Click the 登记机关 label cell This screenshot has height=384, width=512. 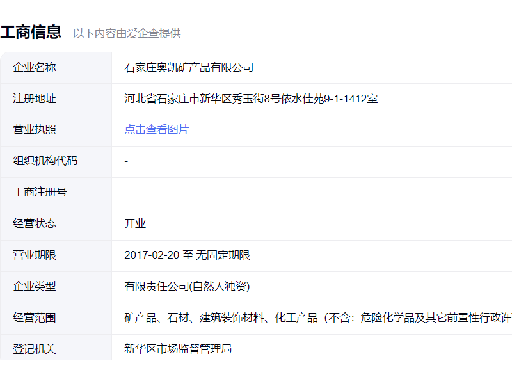click(35, 349)
